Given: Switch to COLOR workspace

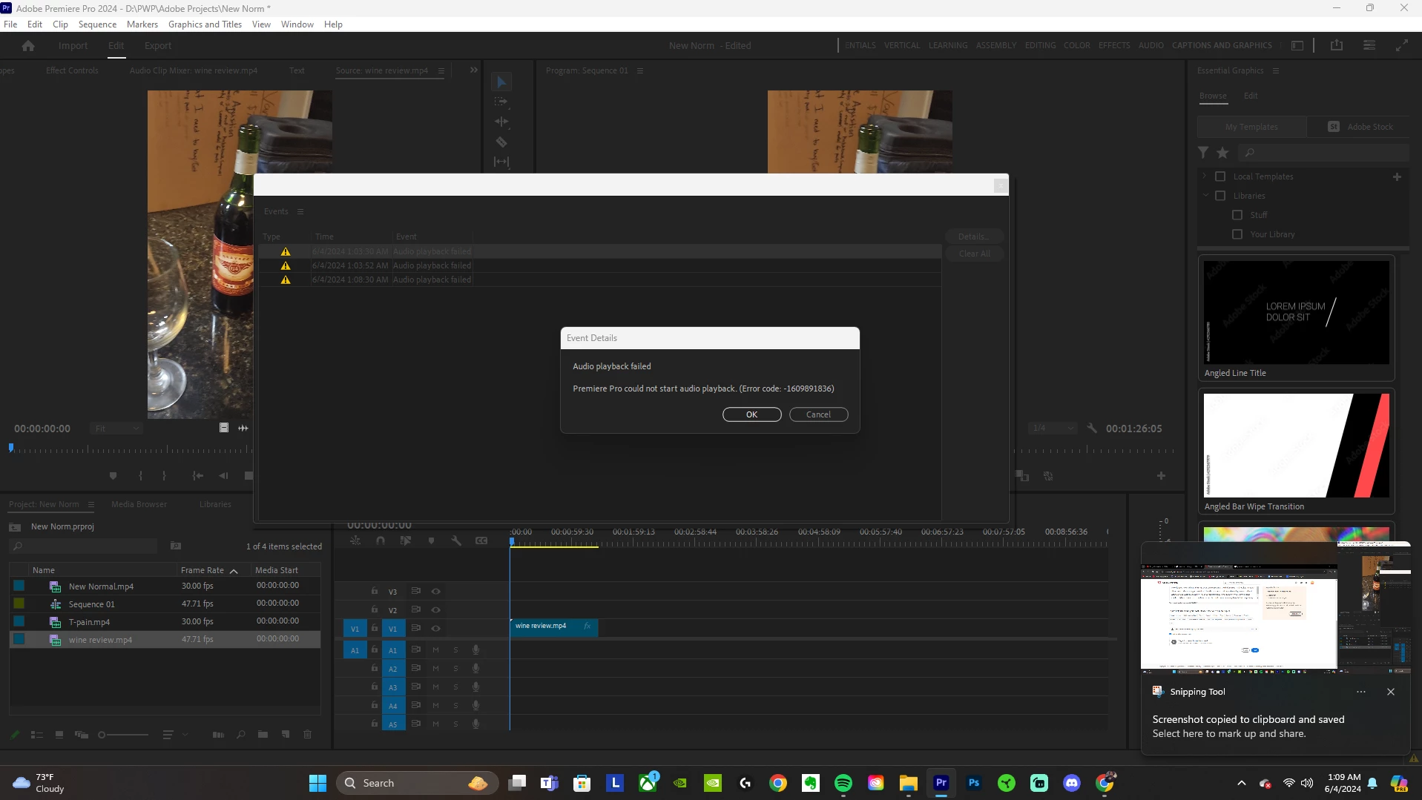Looking at the screenshot, I should point(1076,45).
